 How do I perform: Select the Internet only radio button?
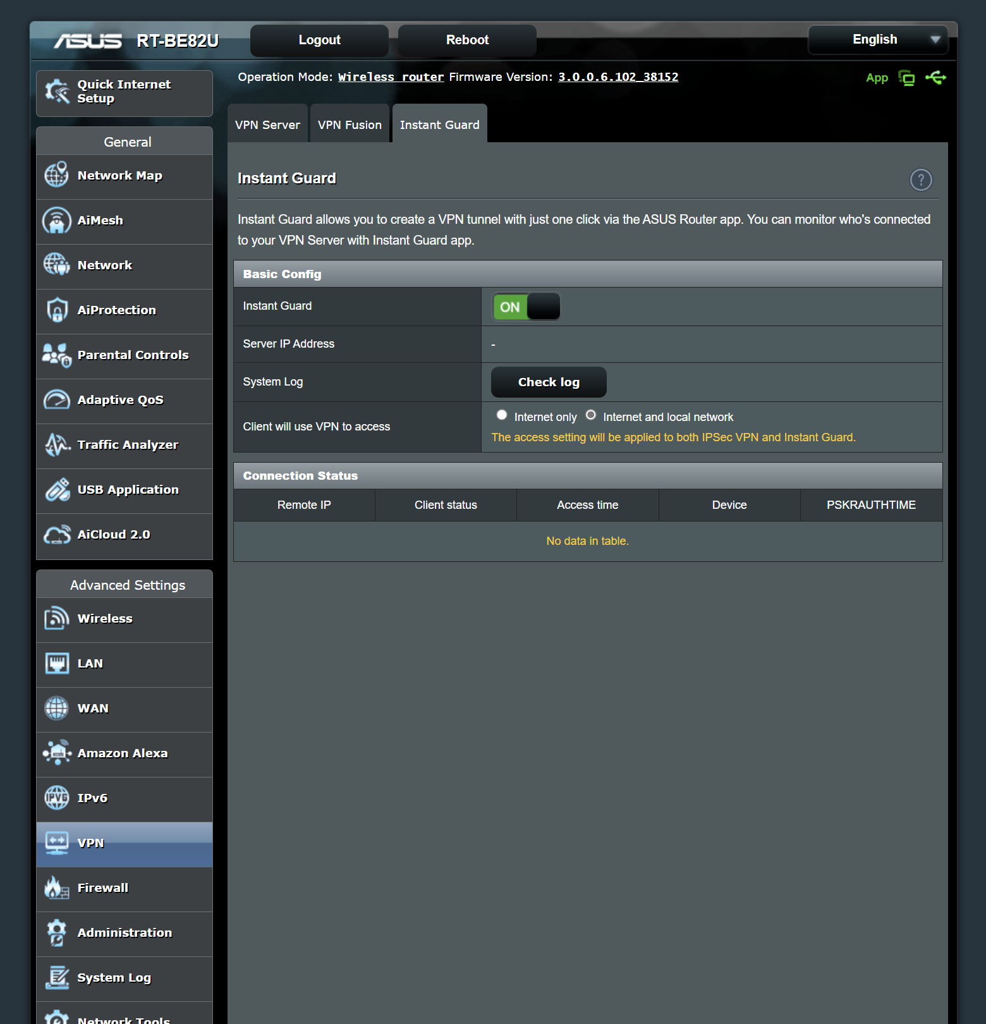pos(502,415)
